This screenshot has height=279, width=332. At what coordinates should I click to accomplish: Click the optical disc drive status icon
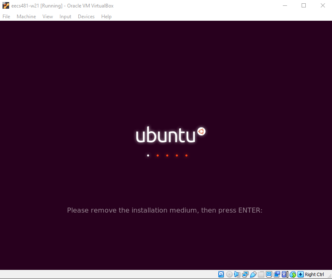click(229, 274)
